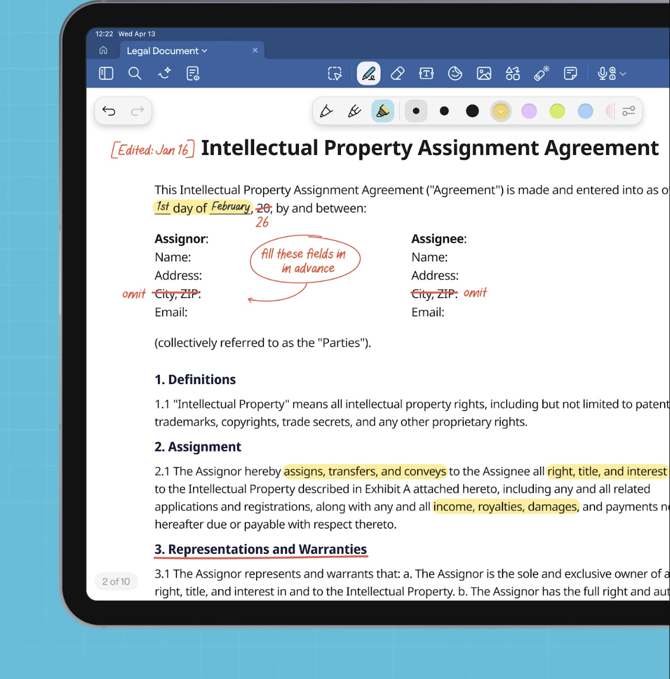The width and height of the screenshot is (670, 679).
Task: Tap the handwritten '26' correction
Action: click(x=262, y=222)
